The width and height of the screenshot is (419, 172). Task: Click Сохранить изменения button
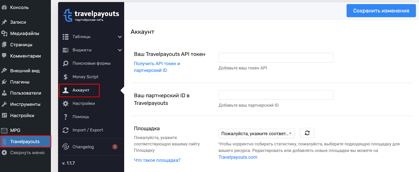coord(381,11)
